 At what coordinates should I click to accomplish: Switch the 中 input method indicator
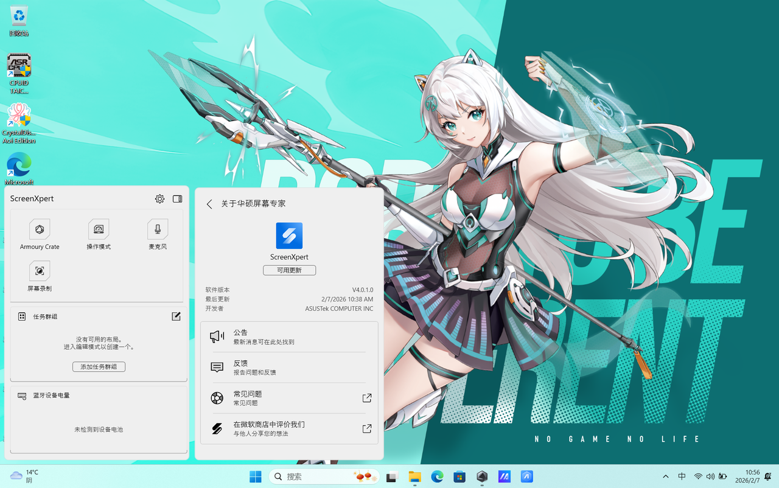click(682, 476)
